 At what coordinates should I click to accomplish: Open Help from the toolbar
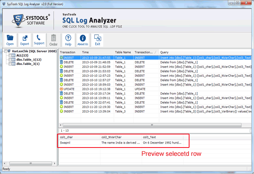coord(68,40)
